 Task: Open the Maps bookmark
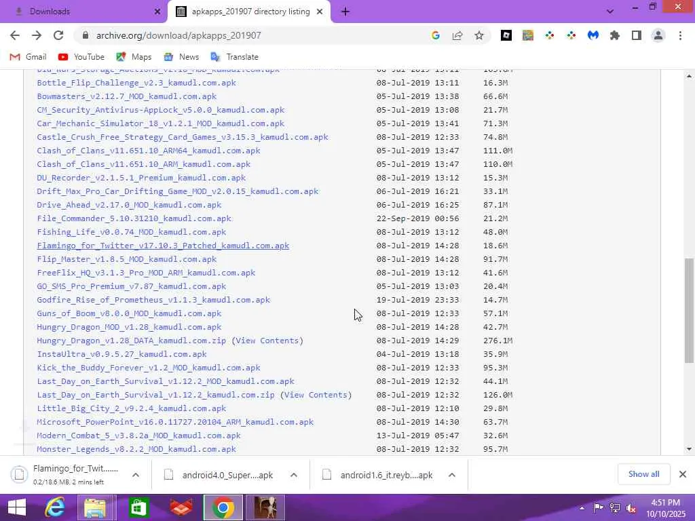[134, 57]
